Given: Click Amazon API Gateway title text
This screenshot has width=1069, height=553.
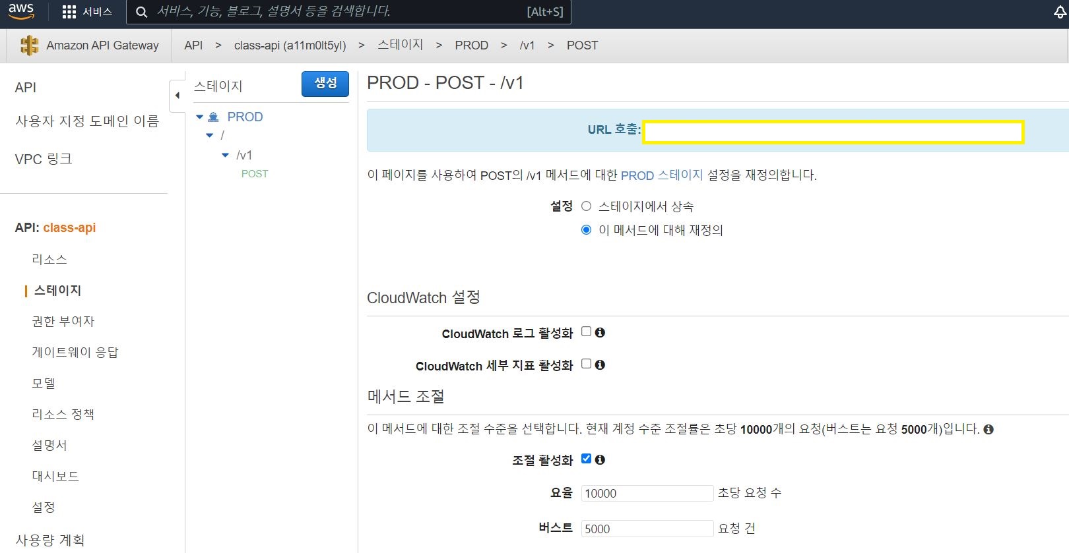Looking at the screenshot, I should (103, 45).
